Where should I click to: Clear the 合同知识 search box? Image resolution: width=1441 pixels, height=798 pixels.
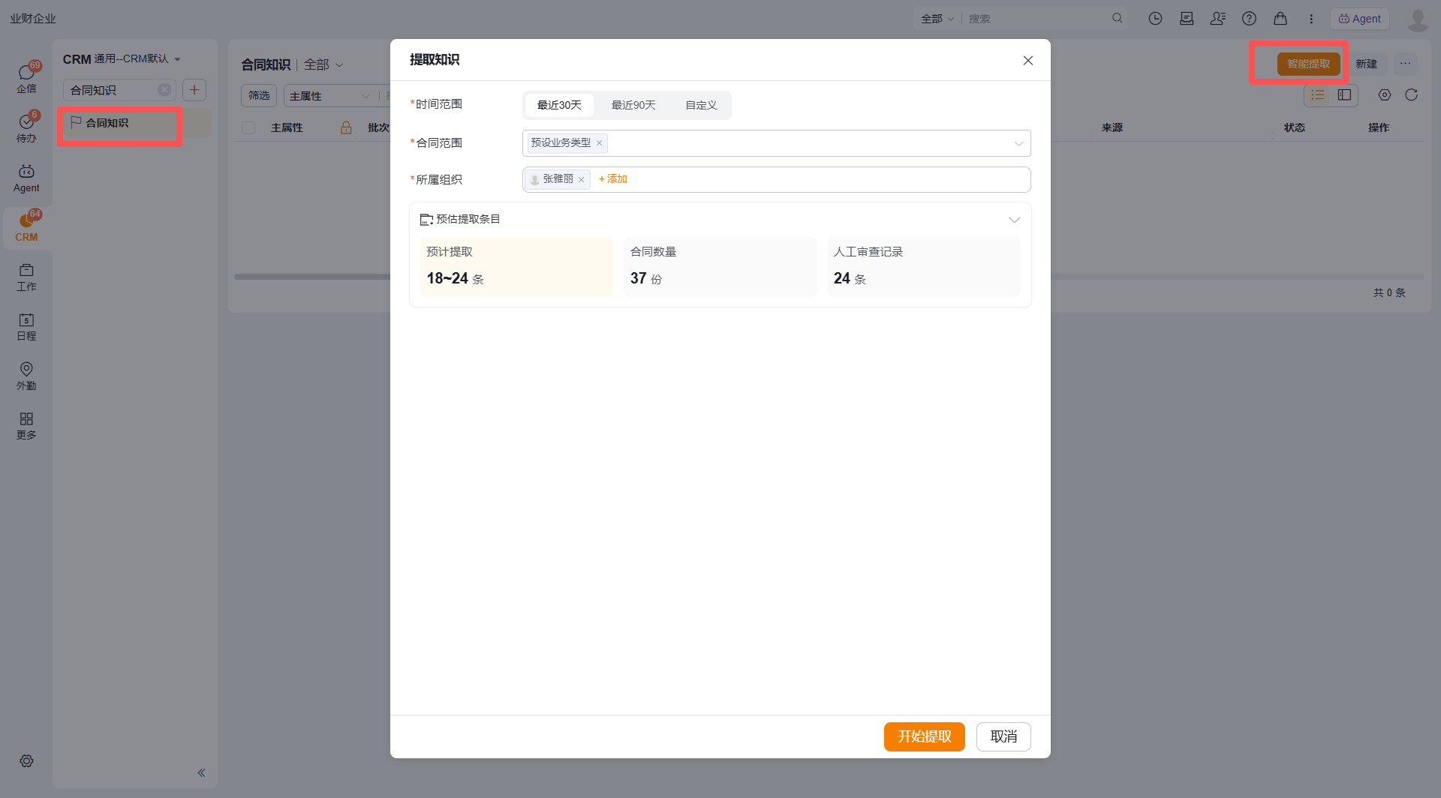coord(164,90)
